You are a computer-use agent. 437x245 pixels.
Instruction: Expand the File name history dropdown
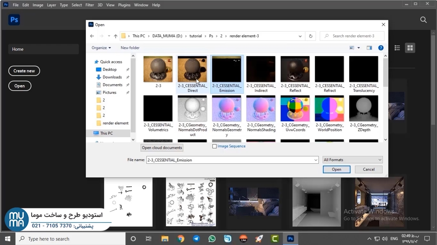tap(316, 160)
